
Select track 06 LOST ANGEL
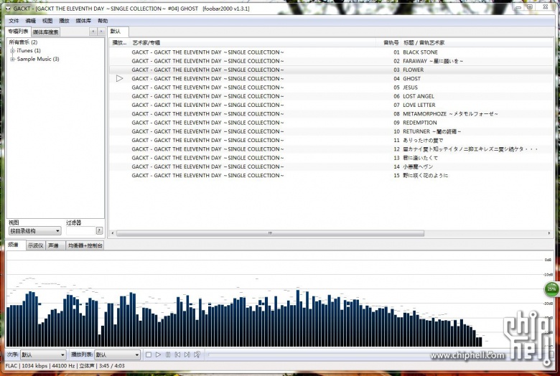[331, 96]
